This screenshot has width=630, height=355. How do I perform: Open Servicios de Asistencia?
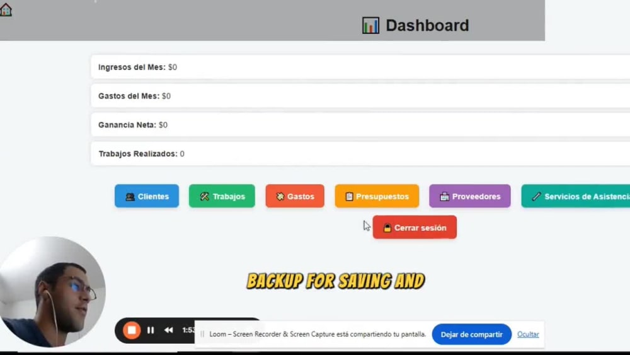pyautogui.click(x=576, y=196)
